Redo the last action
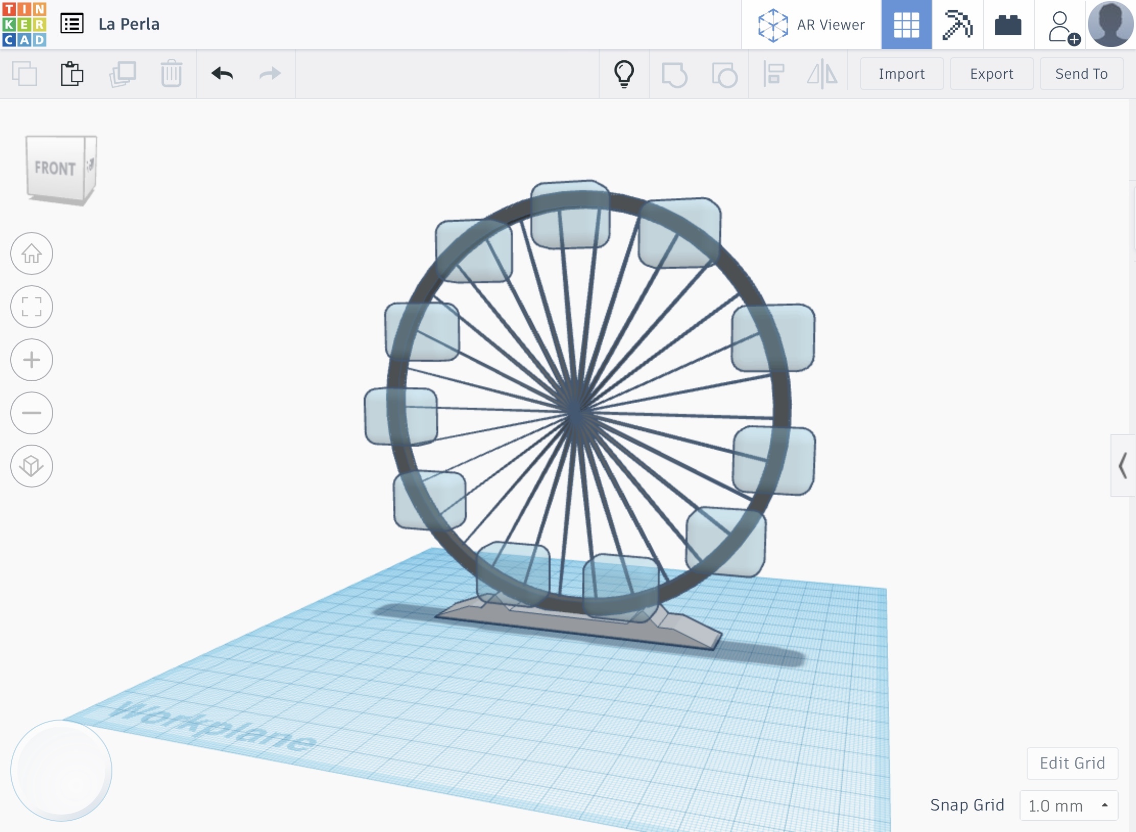 click(270, 74)
